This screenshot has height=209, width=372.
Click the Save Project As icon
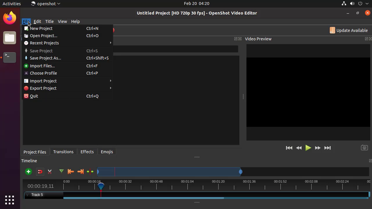(x=26, y=58)
